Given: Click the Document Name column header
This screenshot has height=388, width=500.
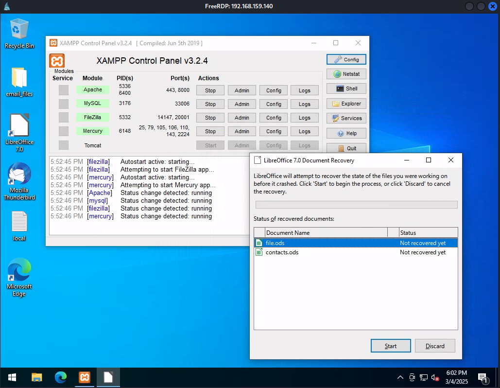Looking at the screenshot, I should 326,232.
